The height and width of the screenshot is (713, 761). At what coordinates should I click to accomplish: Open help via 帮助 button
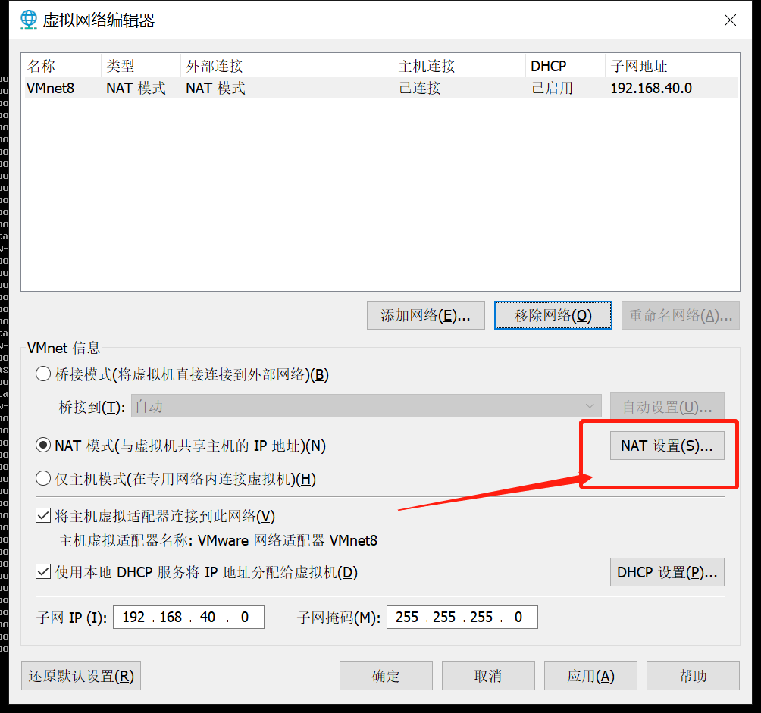pos(693,675)
